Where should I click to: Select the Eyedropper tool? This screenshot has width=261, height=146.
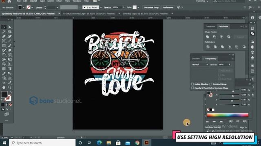[x=4, y=73]
